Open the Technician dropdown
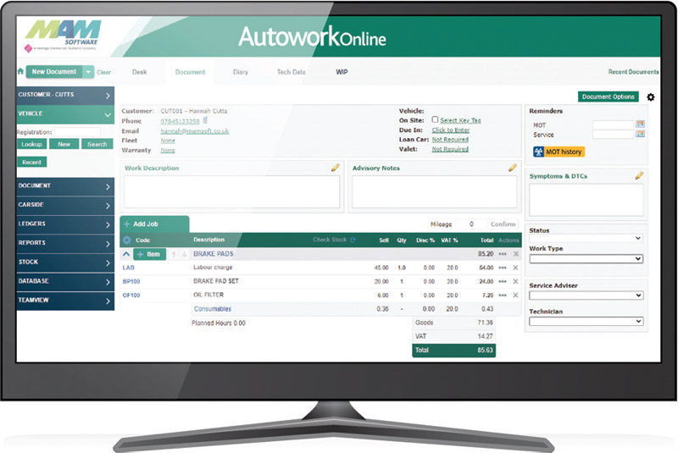This screenshot has width=678, height=453. point(586,321)
